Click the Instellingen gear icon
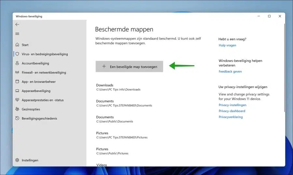The image size is (293, 175). pos(17,160)
